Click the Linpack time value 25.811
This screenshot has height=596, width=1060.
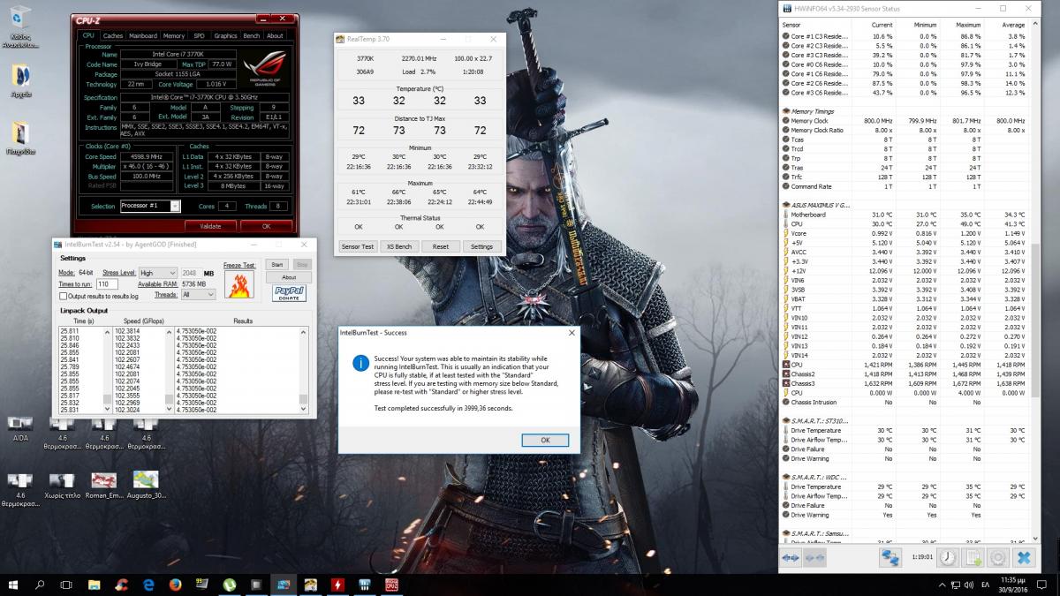click(x=68, y=330)
